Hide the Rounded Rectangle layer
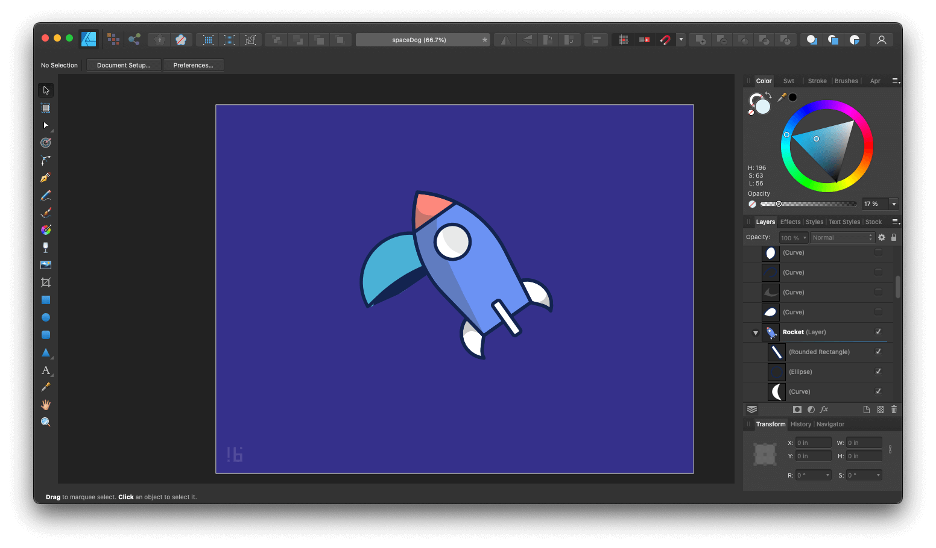The height and width of the screenshot is (548, 936). 878,352
